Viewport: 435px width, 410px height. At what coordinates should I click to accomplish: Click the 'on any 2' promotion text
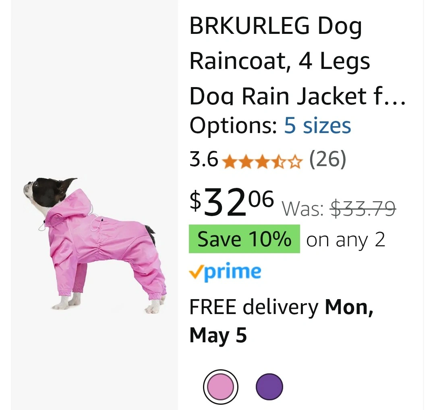pyautogui.click(x=346, y=239)
